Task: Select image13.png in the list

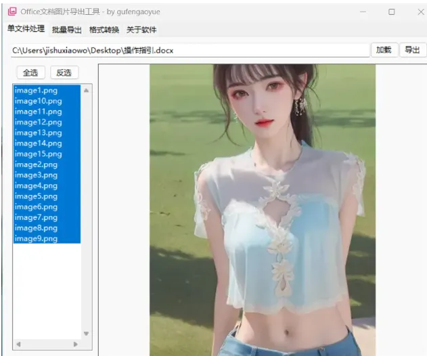Action: (x=47, y=133)
